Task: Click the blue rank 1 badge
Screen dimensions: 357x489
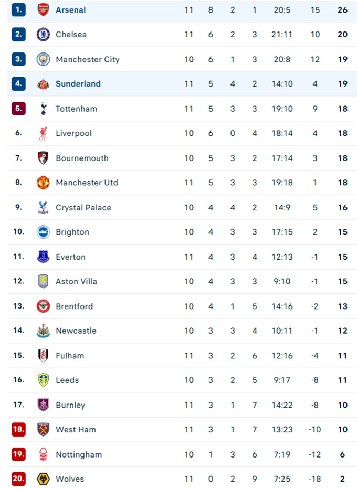Action: coord(18,10)
